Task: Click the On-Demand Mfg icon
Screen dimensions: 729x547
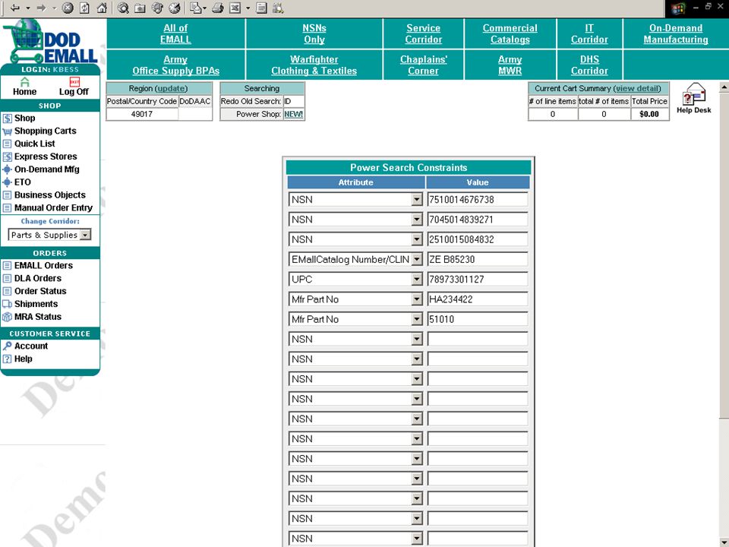Action: (7, 169)
